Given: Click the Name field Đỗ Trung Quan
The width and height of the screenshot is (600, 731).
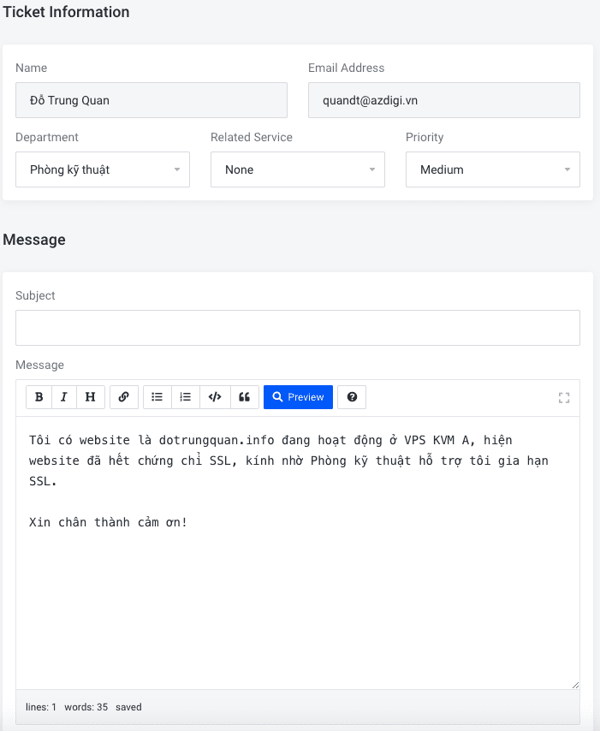Looking at the screenshot, I should tap(151, 100).
